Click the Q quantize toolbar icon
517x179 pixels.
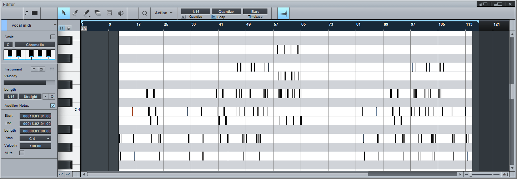[x=145, y=13]
